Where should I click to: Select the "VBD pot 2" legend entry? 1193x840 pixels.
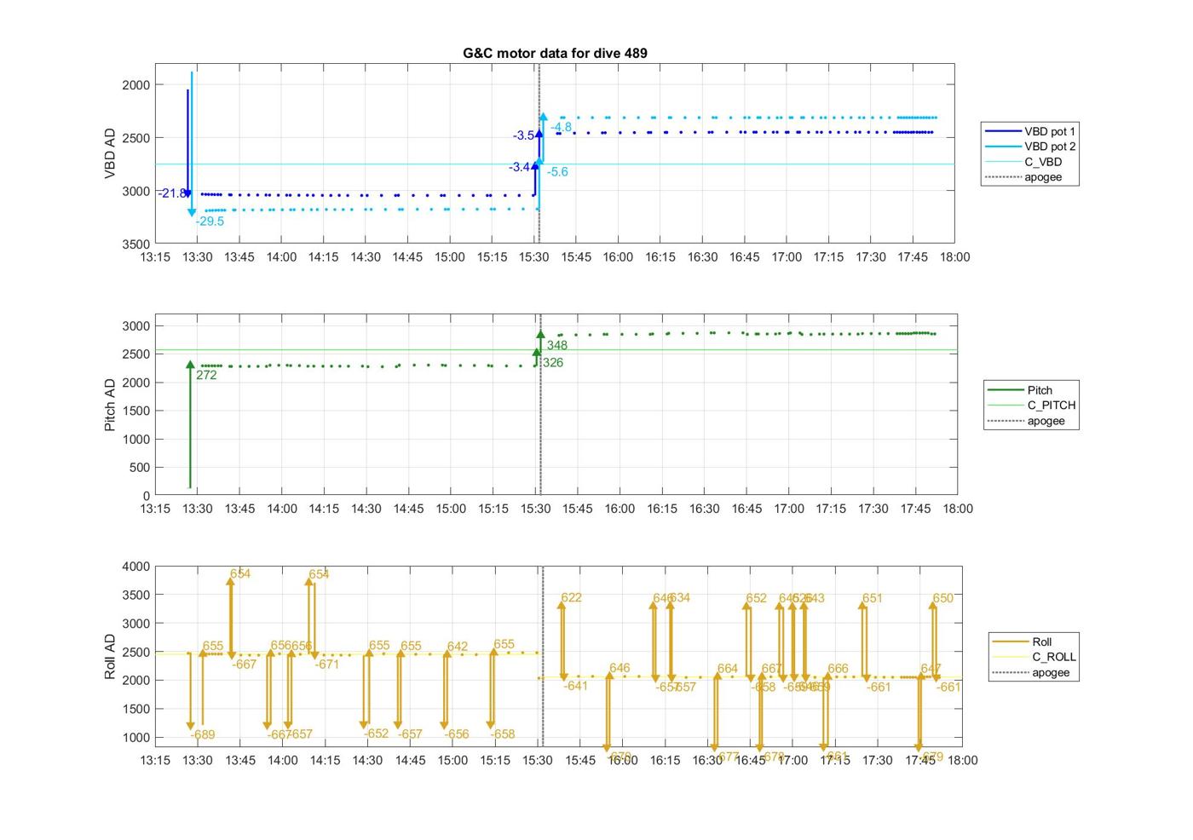coord(1031,147)
